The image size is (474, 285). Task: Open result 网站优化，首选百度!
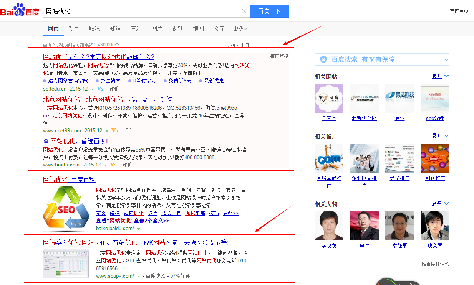pos(80,141)
